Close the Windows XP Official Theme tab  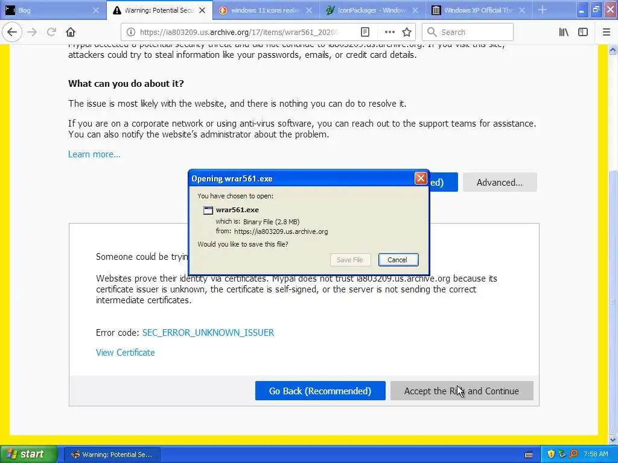click(522, 11)
